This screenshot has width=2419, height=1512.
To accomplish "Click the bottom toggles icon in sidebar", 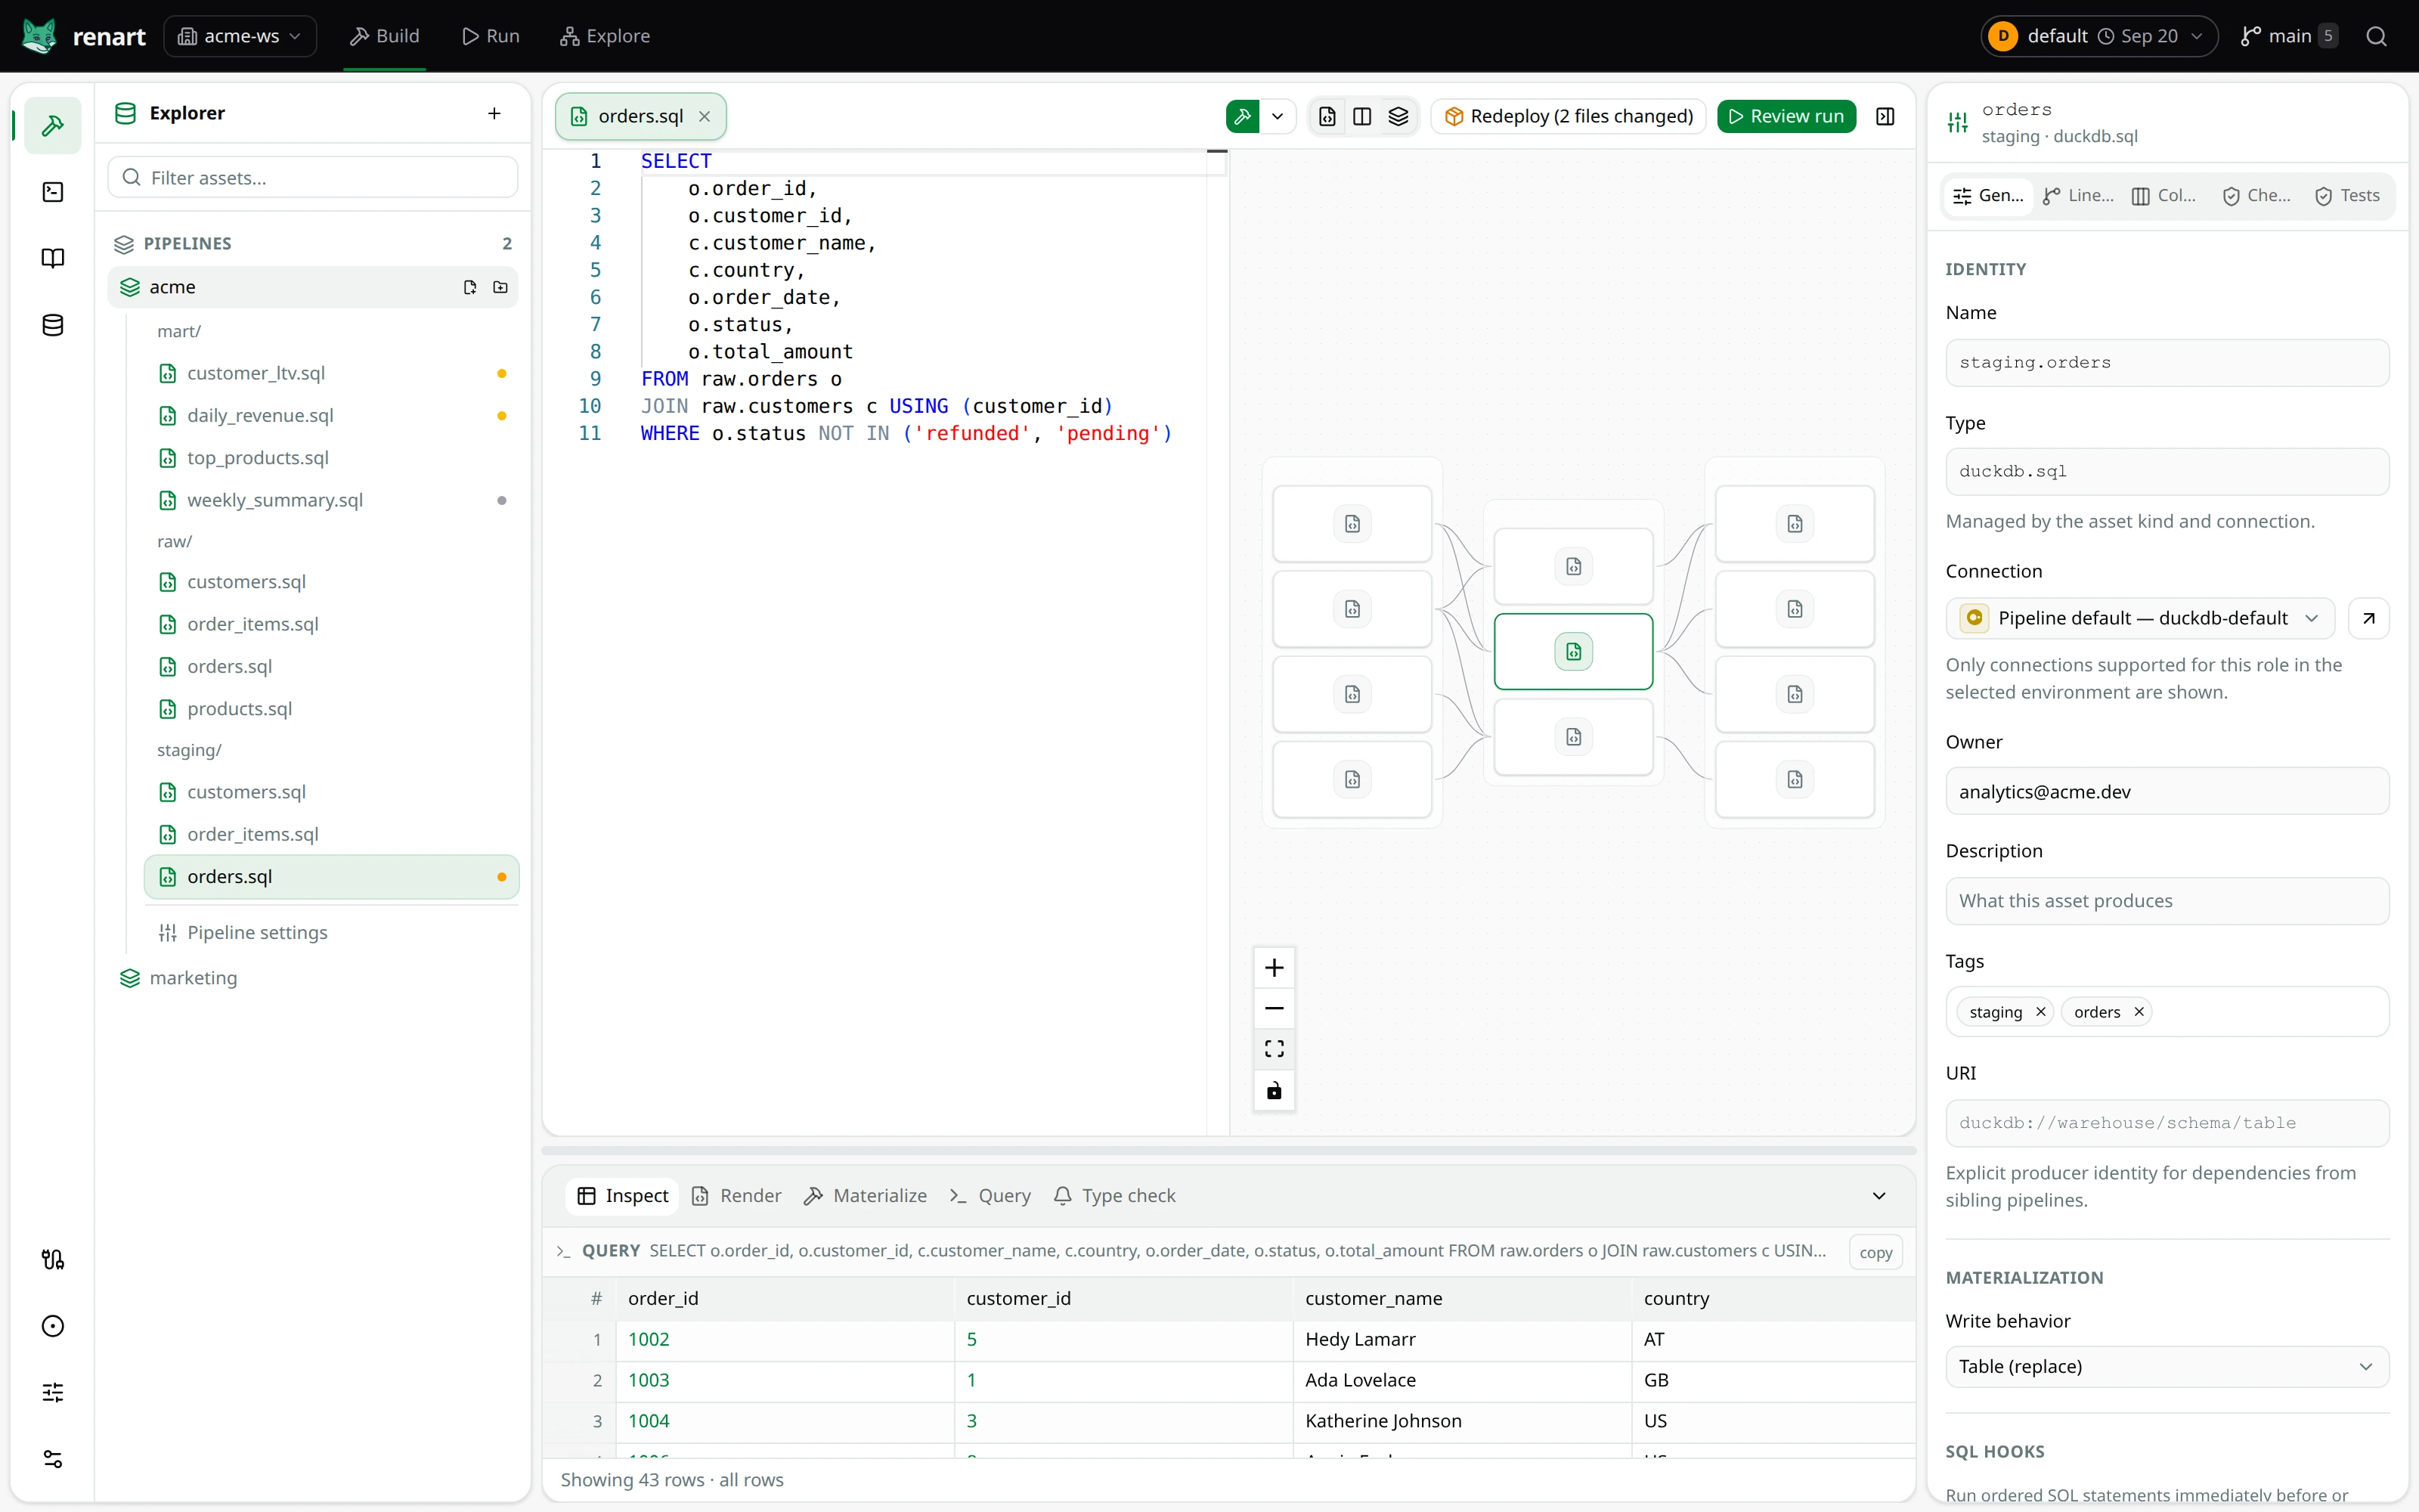I will (53, 1459).
